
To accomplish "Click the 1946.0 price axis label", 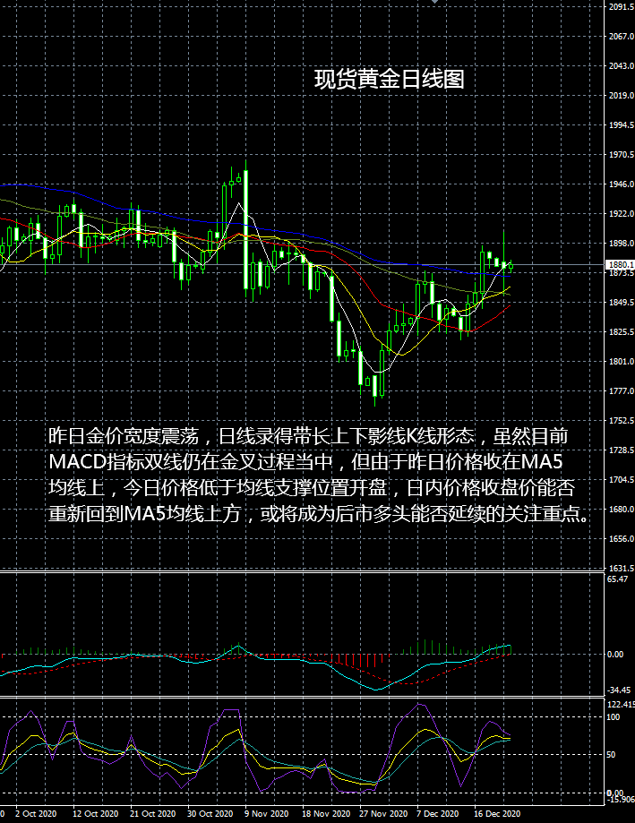I will tap(622, 184).
